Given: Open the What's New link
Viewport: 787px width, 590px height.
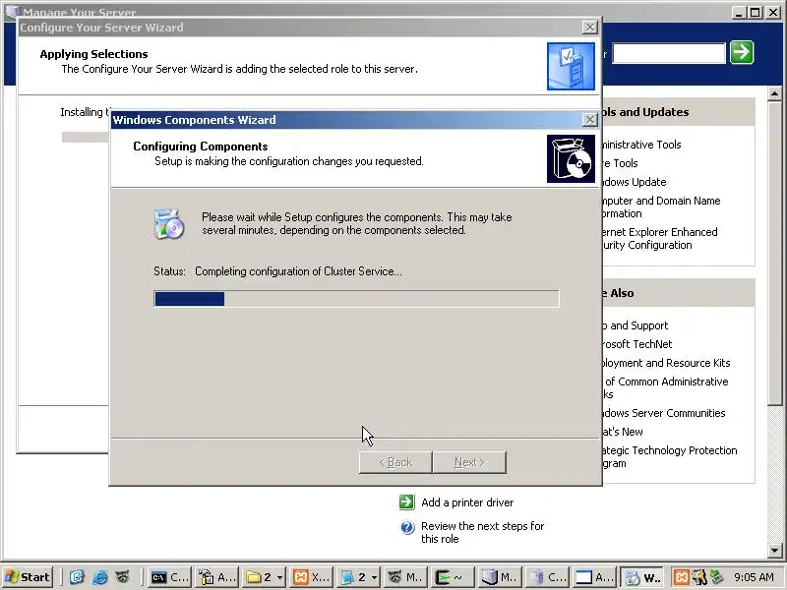Looking at the screenshot, I should pyautogui.click(x=623, y=432).
